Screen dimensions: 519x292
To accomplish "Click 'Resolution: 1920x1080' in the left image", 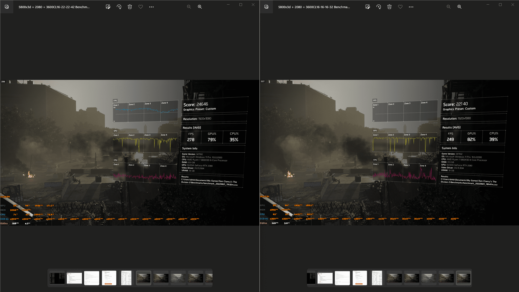I will pos(197,119).
